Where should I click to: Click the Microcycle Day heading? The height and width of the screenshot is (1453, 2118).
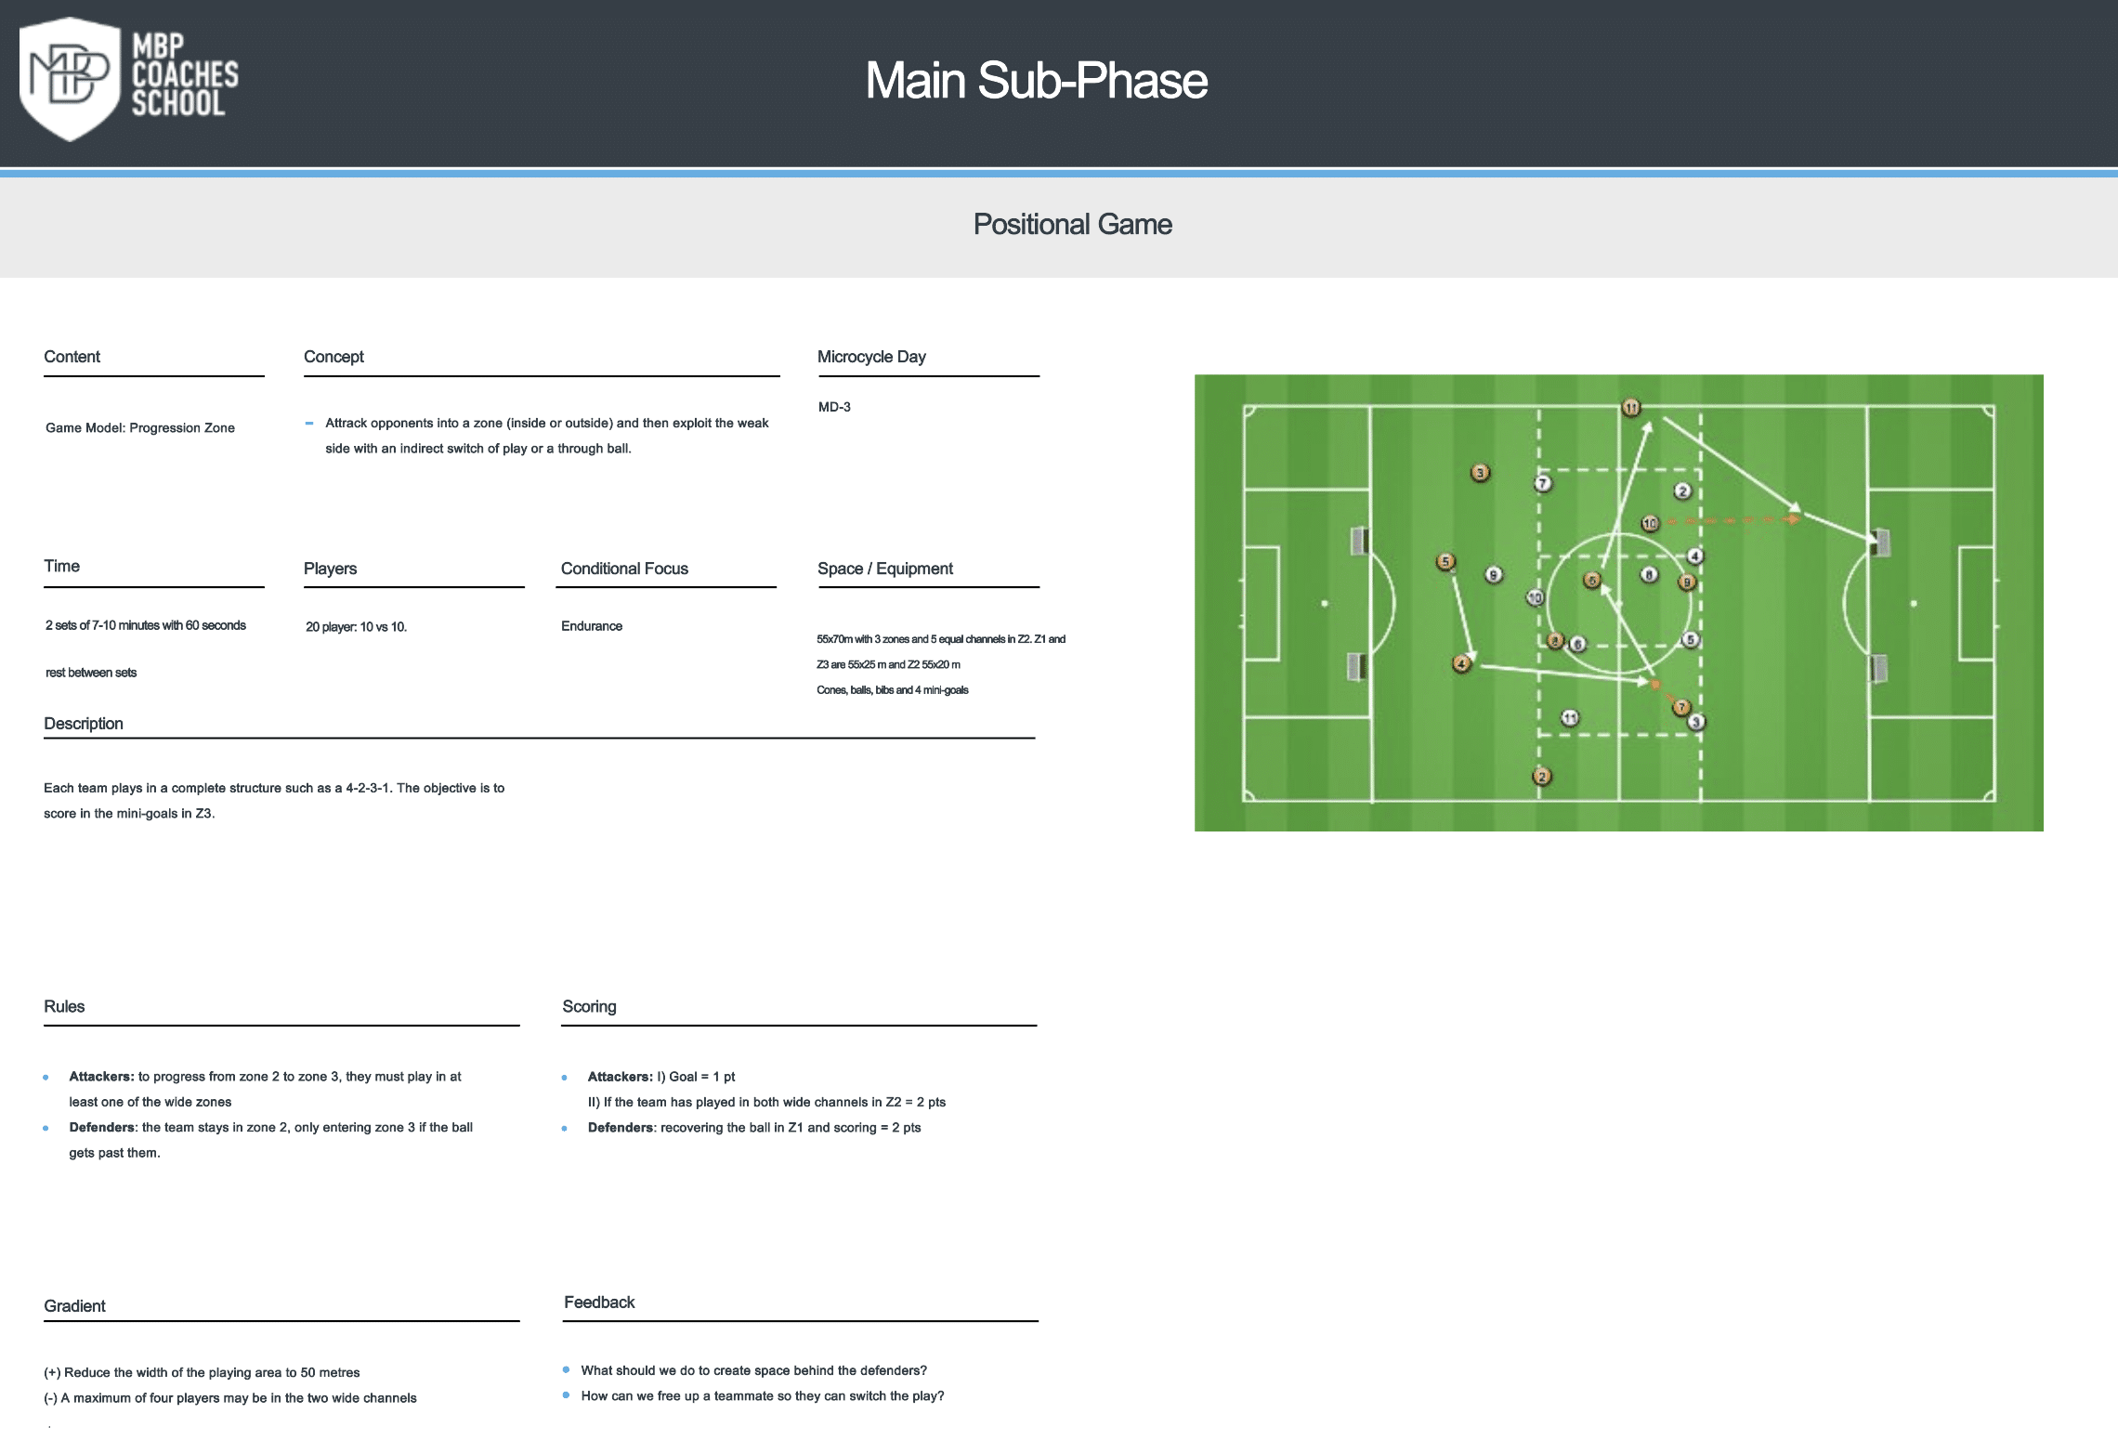[x=871, y=357]
